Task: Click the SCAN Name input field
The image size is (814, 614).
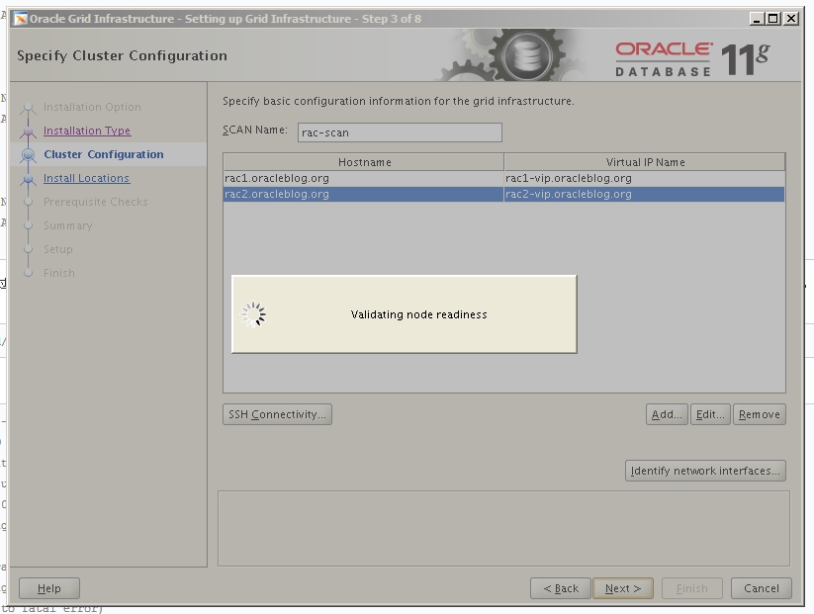Action: (400, 132)
